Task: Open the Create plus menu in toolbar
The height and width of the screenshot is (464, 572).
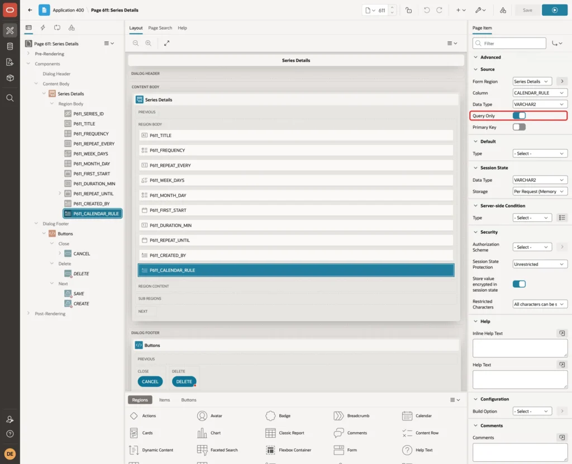Action: (x=461, y=10)
